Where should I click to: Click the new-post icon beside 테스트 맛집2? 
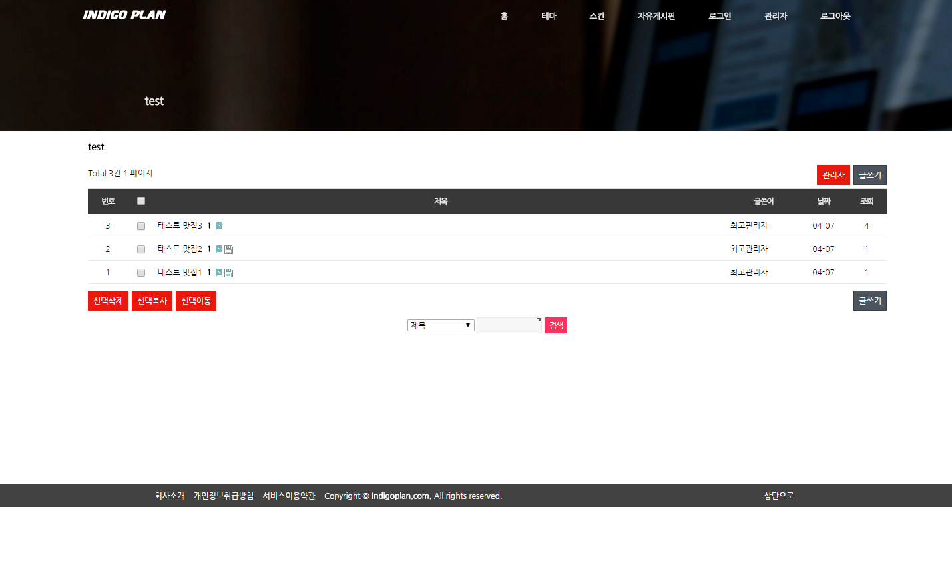[x=219, y=249]
